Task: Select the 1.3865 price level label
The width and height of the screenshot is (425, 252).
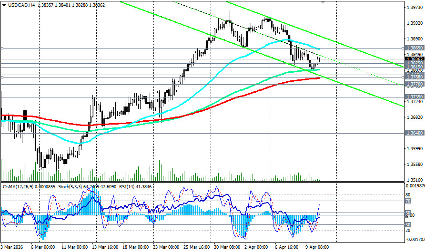Action: coord(413,48)
